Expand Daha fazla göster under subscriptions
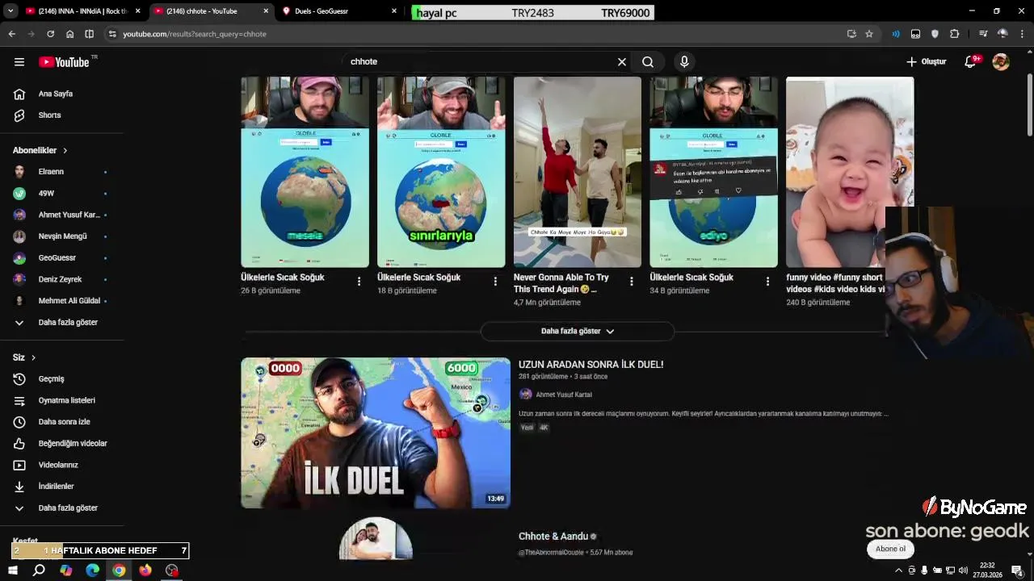The width and height of the screenshot is (1034, 581). tap(68, 323)
